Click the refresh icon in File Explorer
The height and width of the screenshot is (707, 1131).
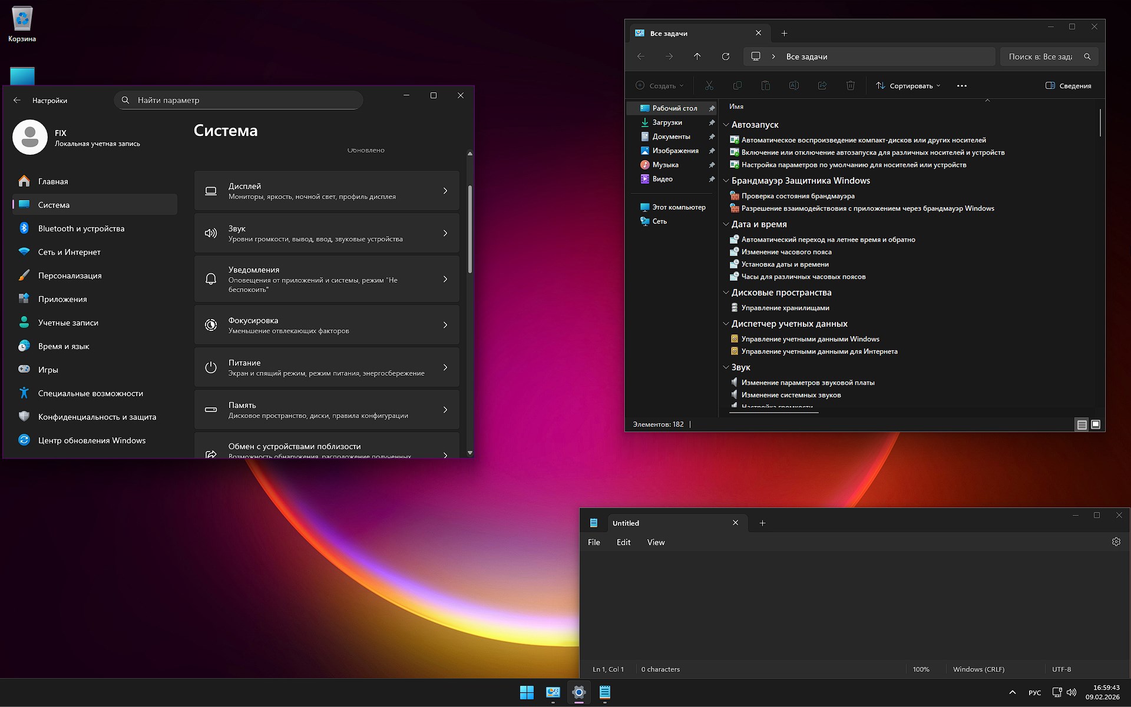pos(726,57)
